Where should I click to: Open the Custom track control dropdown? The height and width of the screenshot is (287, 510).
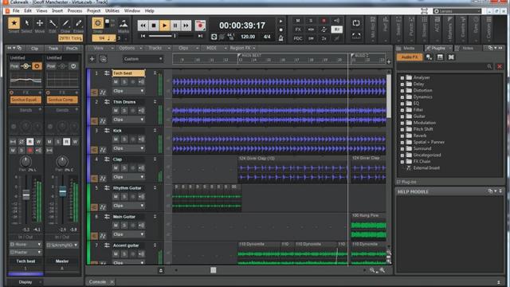click(143, 59)
